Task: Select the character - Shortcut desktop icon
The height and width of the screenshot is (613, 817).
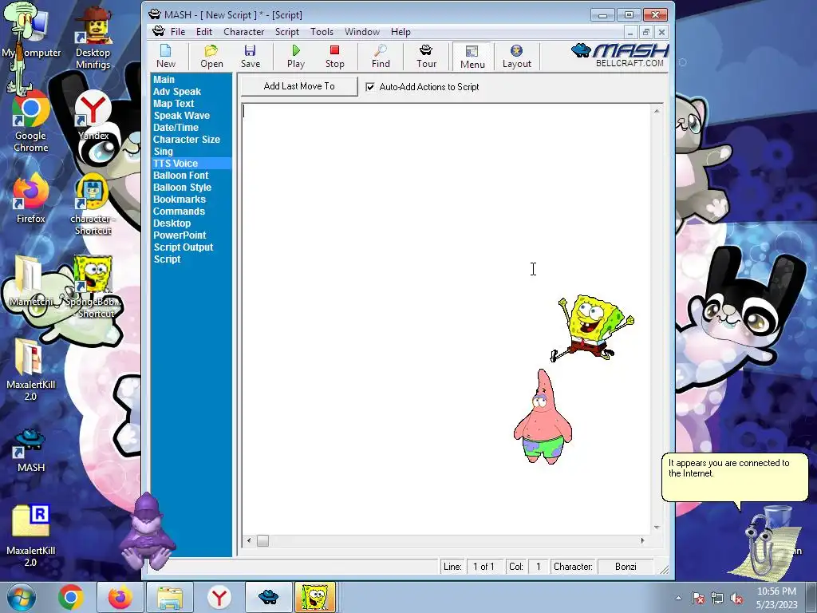Action: point(93,204)
